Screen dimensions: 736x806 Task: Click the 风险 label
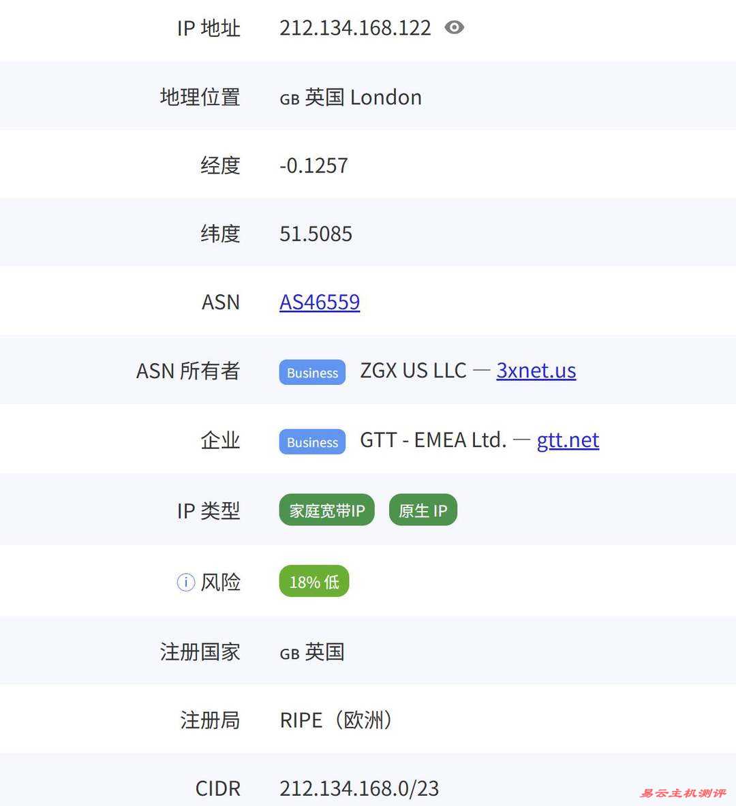220,582
